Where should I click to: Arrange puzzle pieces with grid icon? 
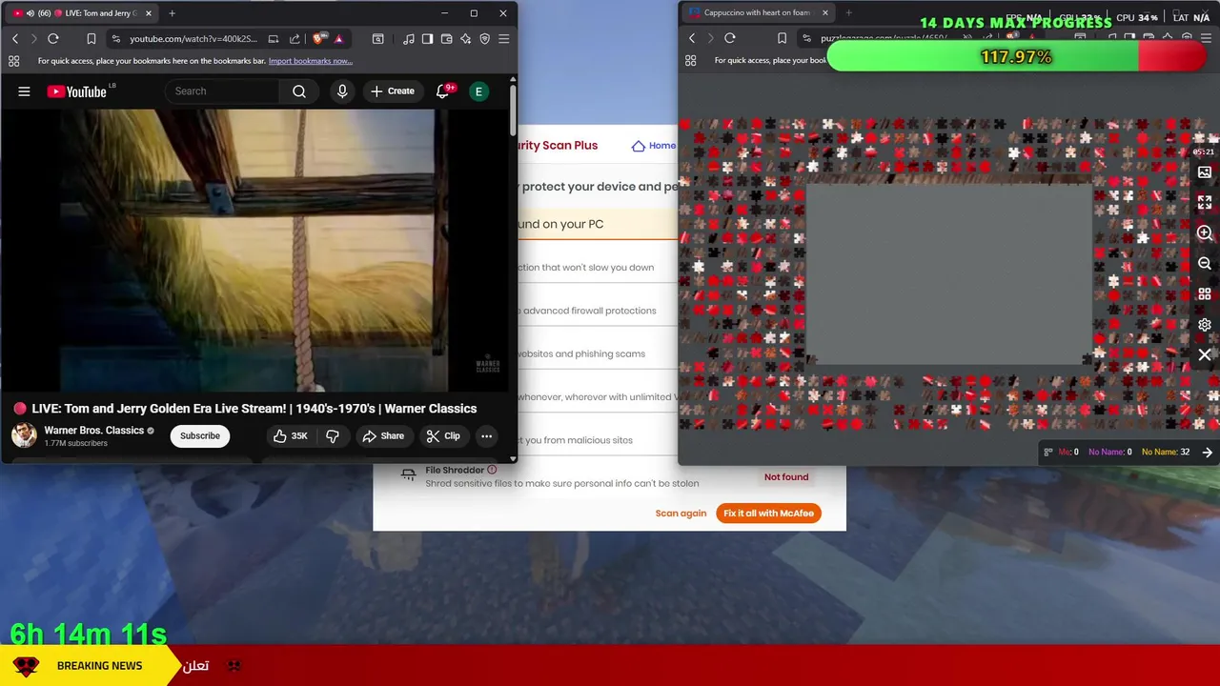[1205, 294]
